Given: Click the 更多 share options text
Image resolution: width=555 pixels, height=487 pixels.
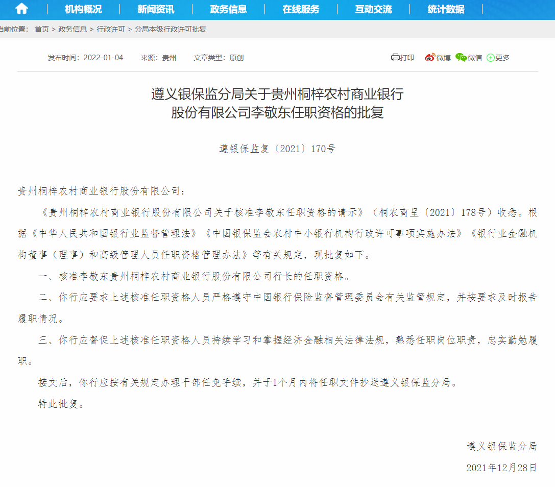Looking at the screenshot, I should coord(502,58).
